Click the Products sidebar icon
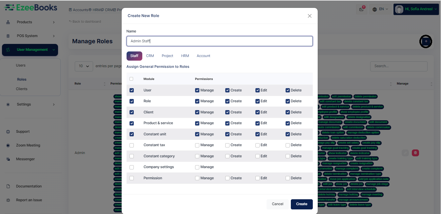Image resolution: width=441 pixels, height=214 pixels. click(x=8, y=22)
